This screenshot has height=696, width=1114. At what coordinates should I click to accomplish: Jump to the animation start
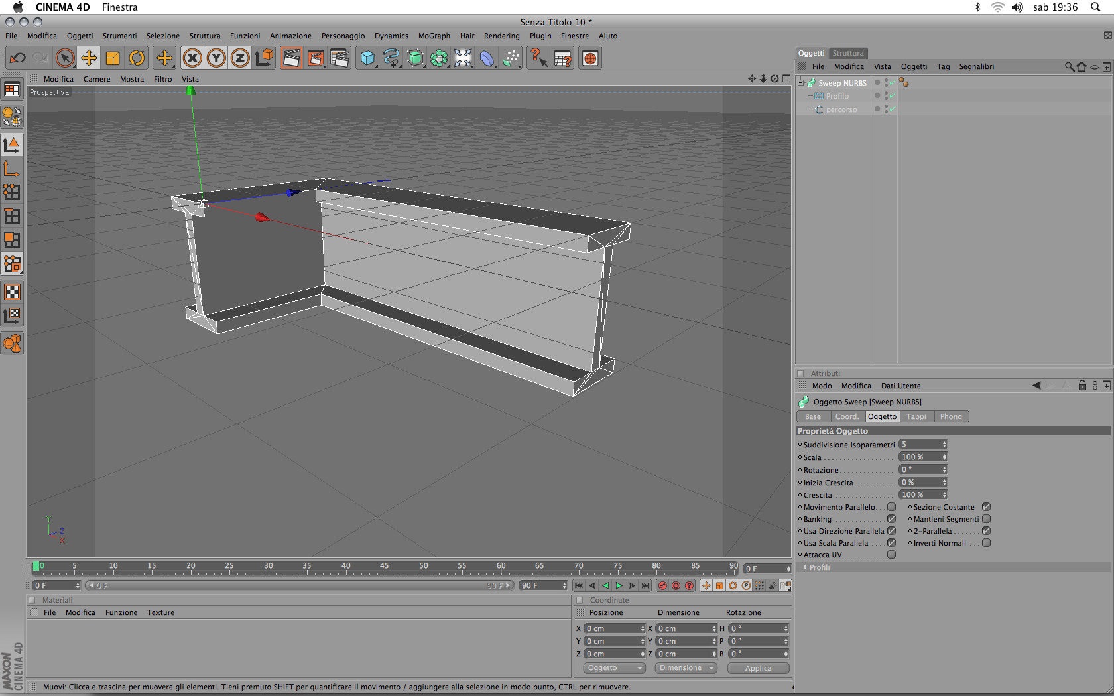[579, 585]
